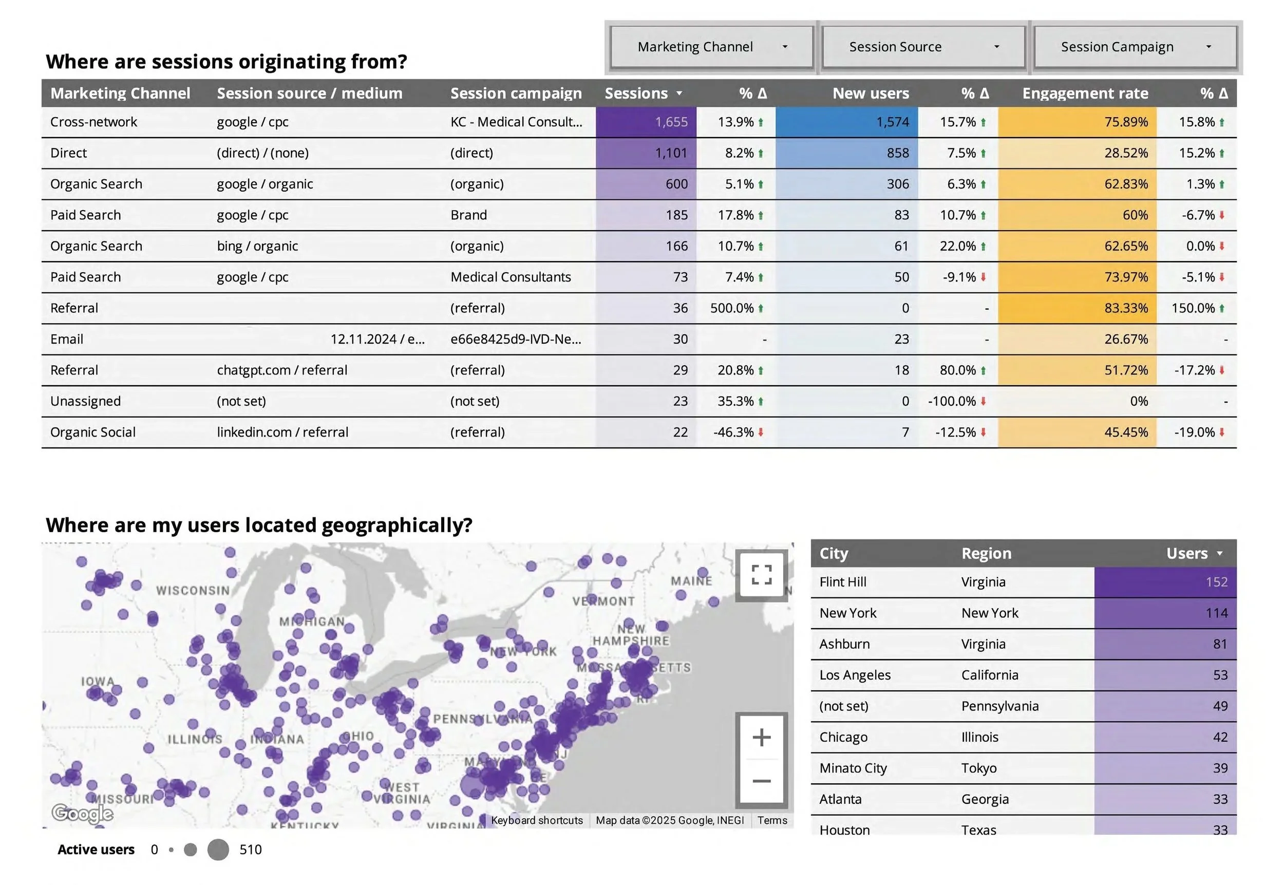Click the Minato City row
The width and height of the screenshot is (1284, 885).
(1024, 768)
